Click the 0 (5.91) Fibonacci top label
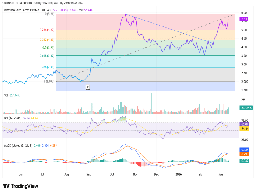 50,14
